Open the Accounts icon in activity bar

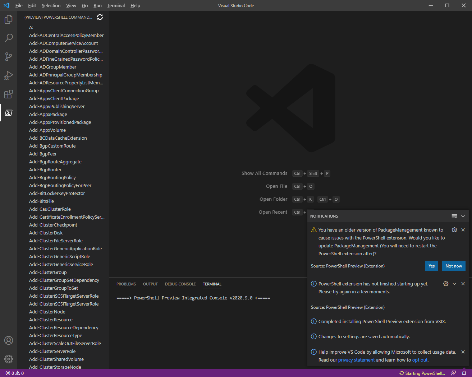9,340
